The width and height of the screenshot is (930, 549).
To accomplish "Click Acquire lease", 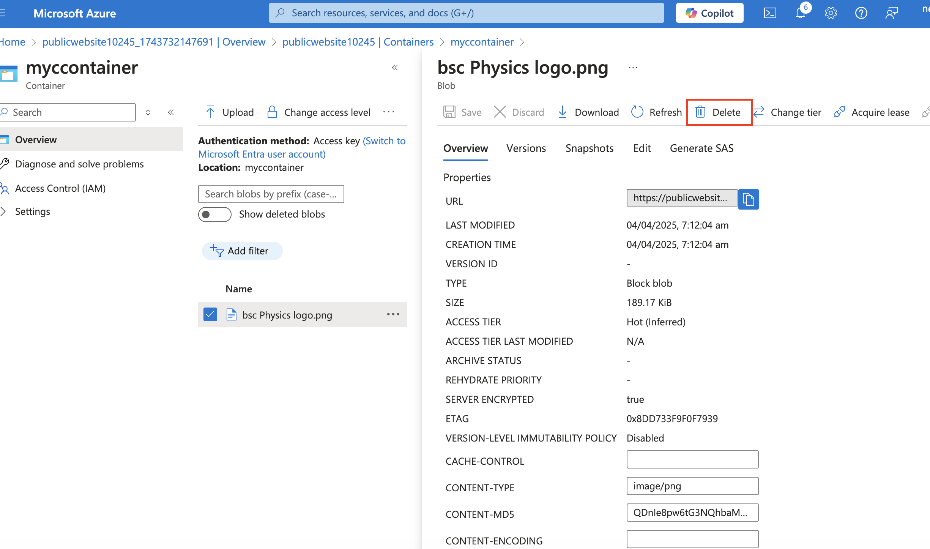I will click(872, 112).
